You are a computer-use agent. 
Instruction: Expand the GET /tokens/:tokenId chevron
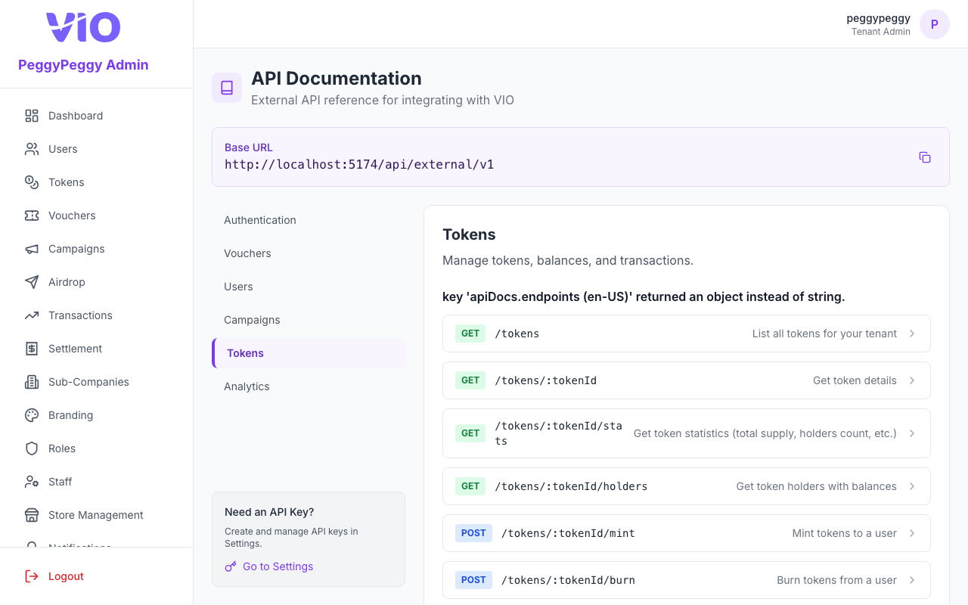[912, 380]
